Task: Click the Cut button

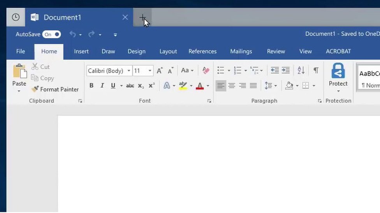Action: click(x=41, y=67)
